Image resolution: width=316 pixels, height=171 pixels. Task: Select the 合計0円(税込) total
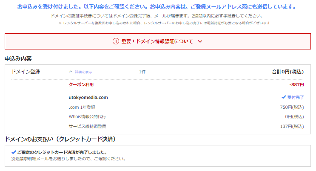288,72
